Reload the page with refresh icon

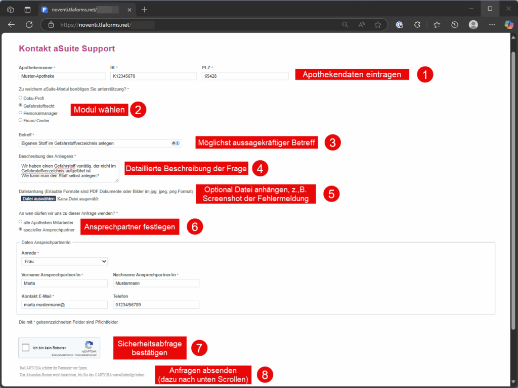point(29,24)
